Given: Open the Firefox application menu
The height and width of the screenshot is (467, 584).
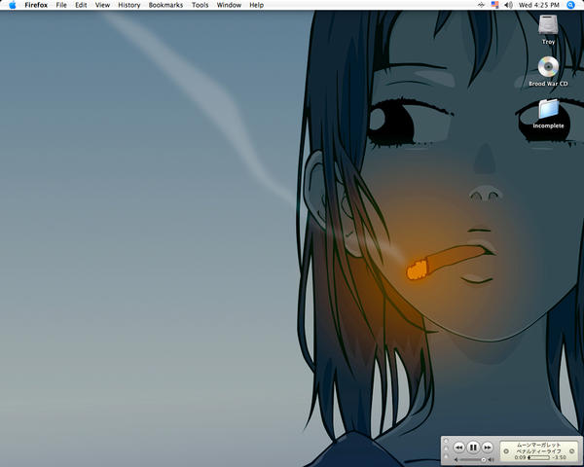Looking at the screenshot, I should coord(36,5).
